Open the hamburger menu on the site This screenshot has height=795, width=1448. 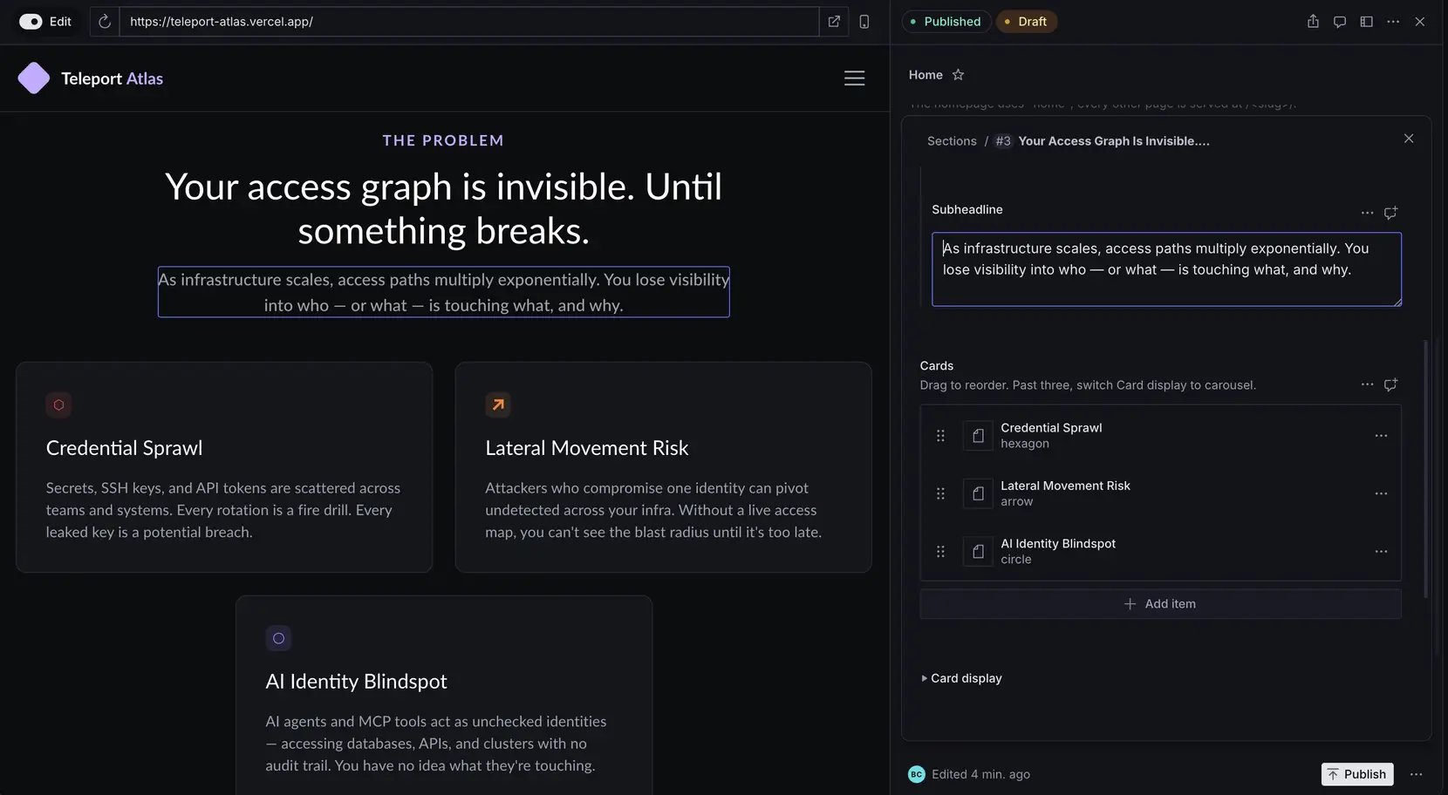click(x=855, y=78)
